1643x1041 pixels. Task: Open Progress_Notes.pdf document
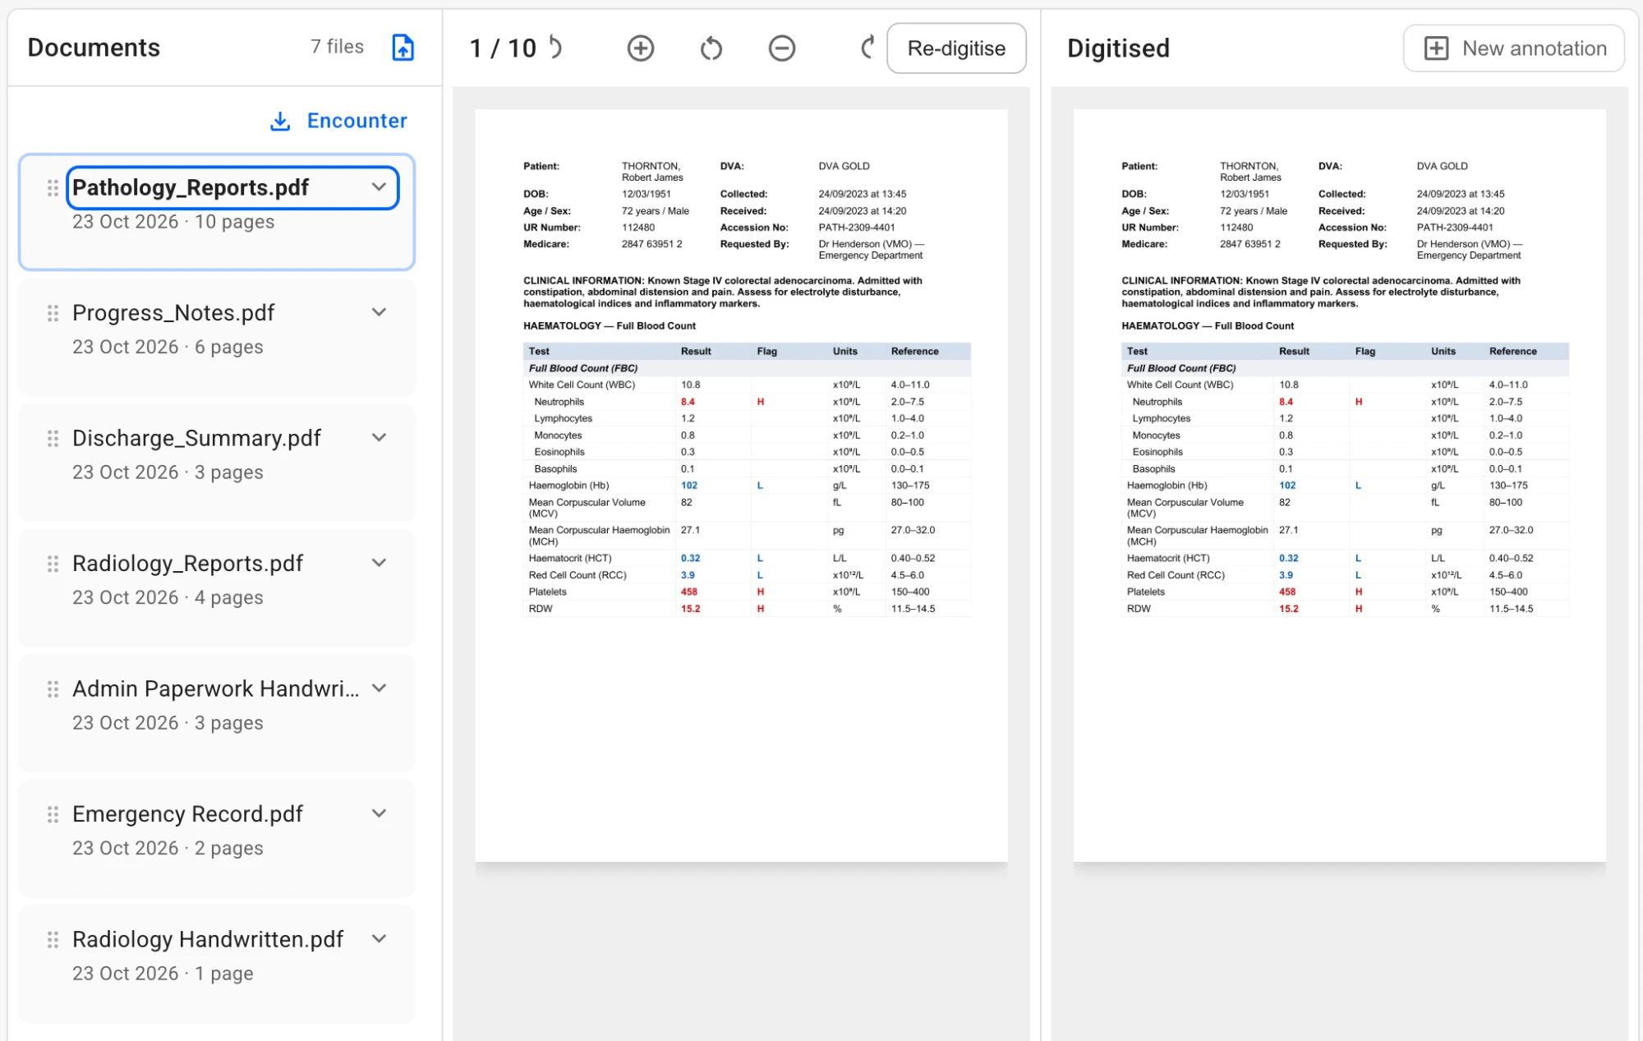(217, 338)
